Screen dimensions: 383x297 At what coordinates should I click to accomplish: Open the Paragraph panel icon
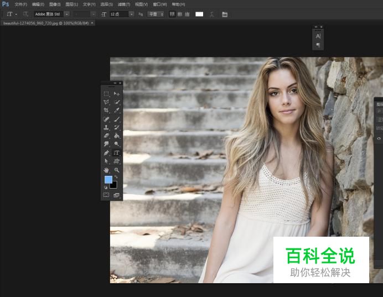(x=318, y=45)
